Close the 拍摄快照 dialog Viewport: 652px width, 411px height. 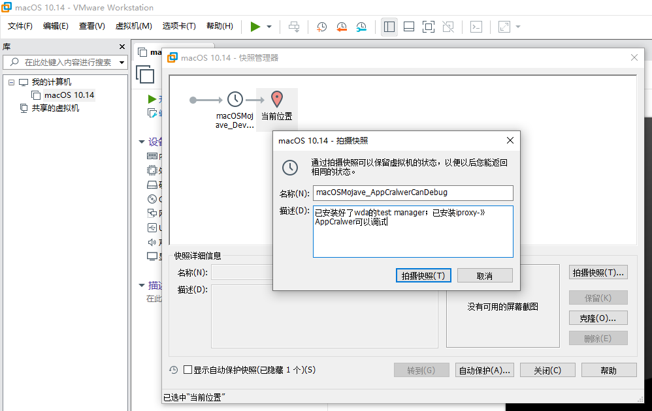[510, 141]
